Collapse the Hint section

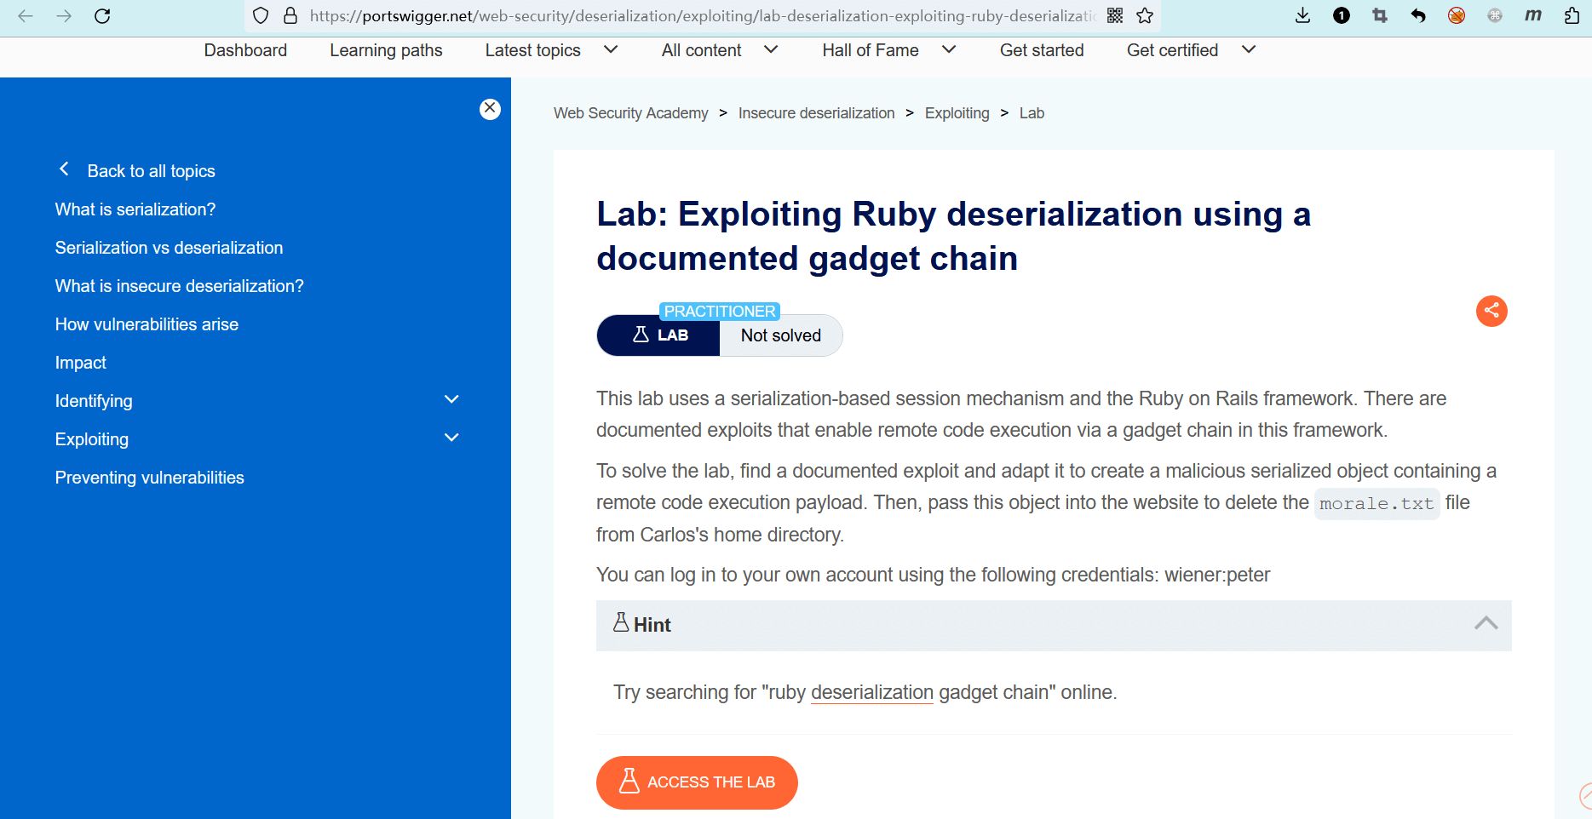click(1486, 624)
